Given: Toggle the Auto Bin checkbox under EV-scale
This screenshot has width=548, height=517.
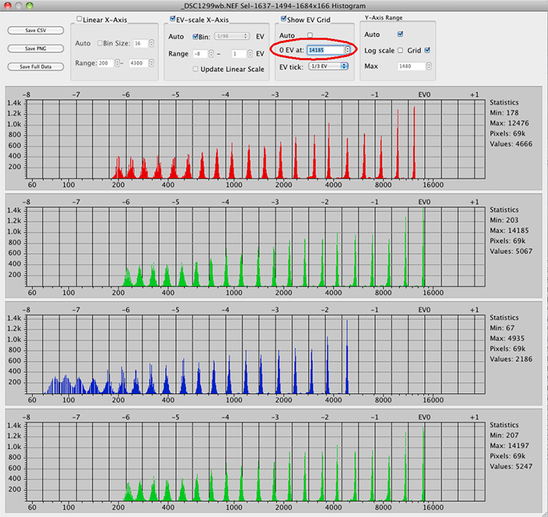Looking at the screenshot, I should pyautogui.click(x=196, y=36).
